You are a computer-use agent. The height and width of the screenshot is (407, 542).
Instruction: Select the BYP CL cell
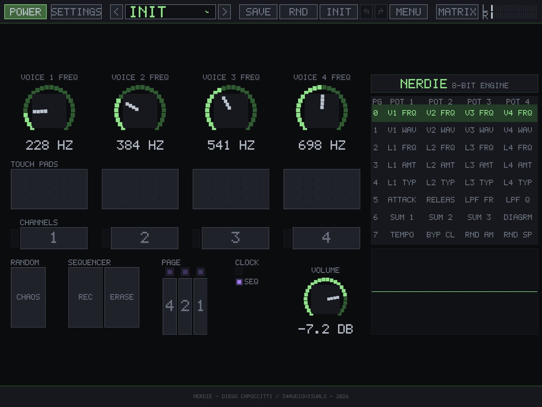coord(440,235)
